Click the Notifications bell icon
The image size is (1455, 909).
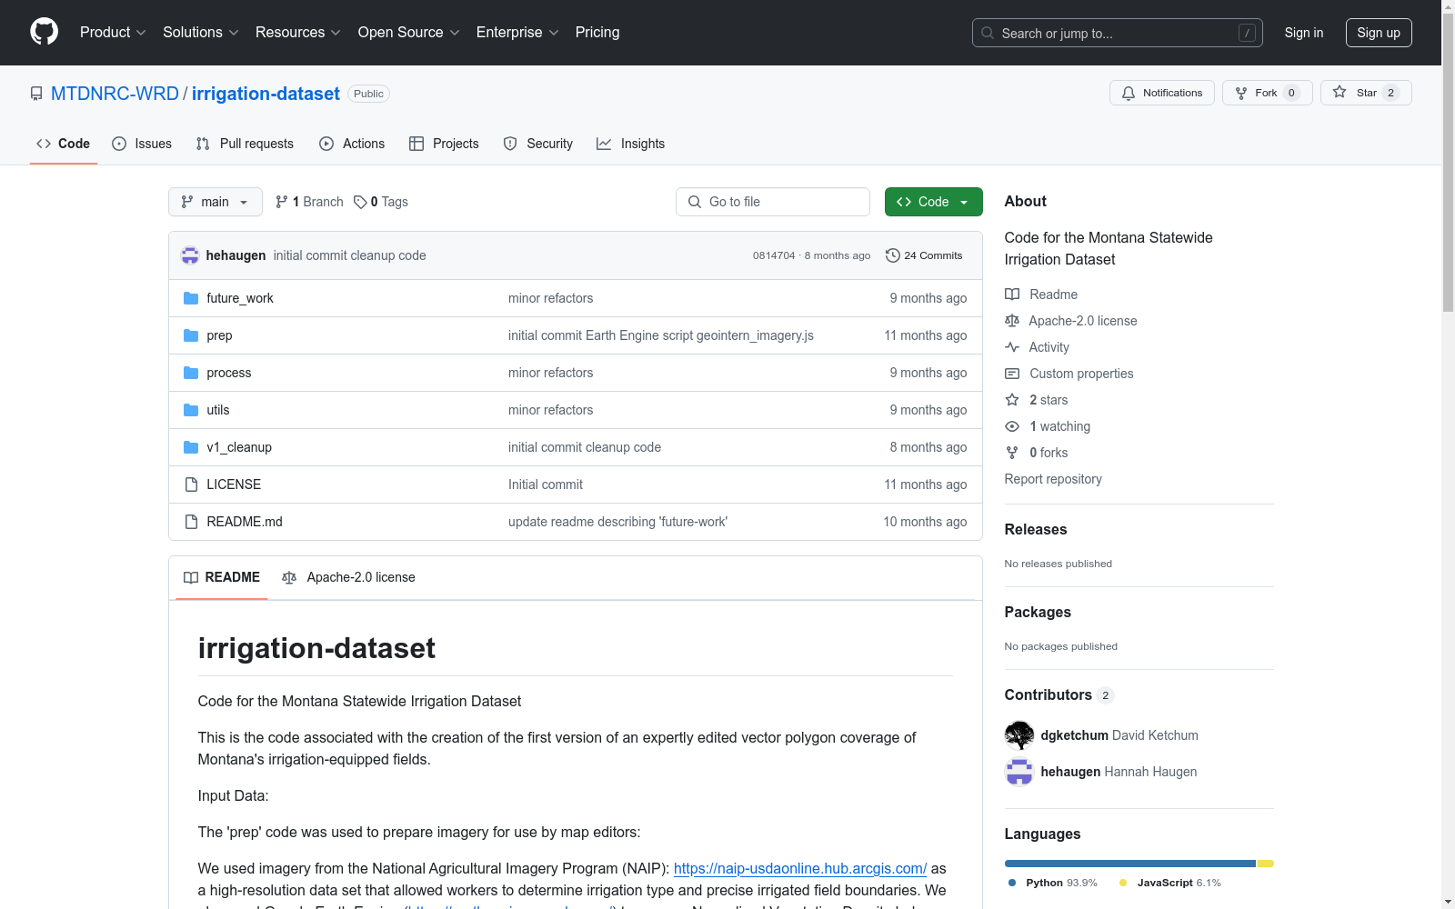(x=1129, y=93)
